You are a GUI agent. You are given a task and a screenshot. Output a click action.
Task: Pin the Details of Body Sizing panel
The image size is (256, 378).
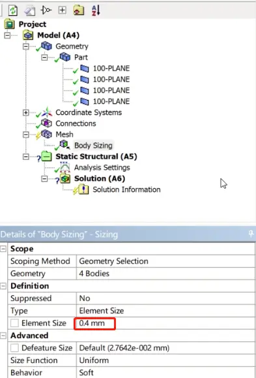251,233
